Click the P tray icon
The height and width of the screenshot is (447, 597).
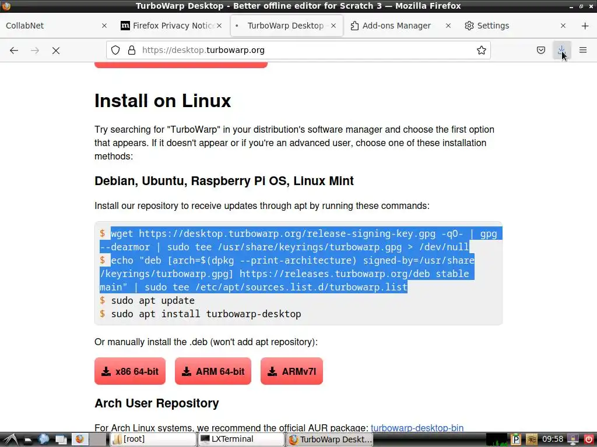point(515,439)
